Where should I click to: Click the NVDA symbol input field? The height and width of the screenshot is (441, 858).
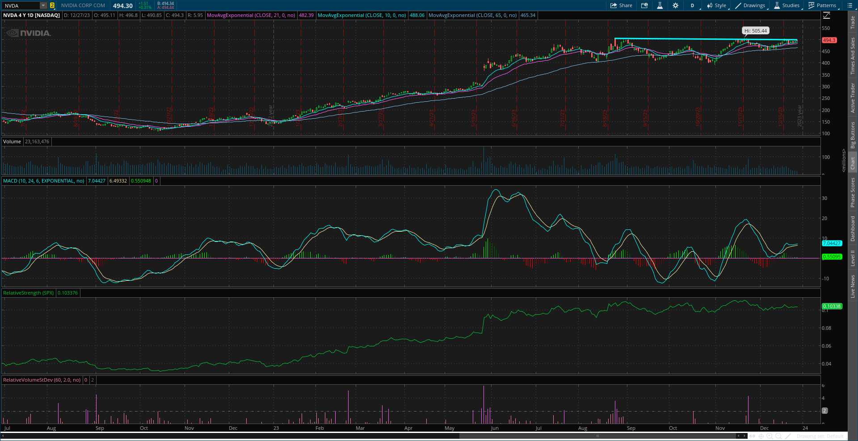tap(21, 5)
